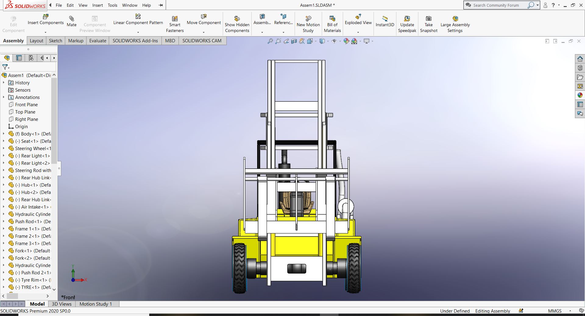Image resolution: width=585 pixels, height=316 pixels.
Task: Click Take Snapshot camera icon
Action: tap(428, 19)
